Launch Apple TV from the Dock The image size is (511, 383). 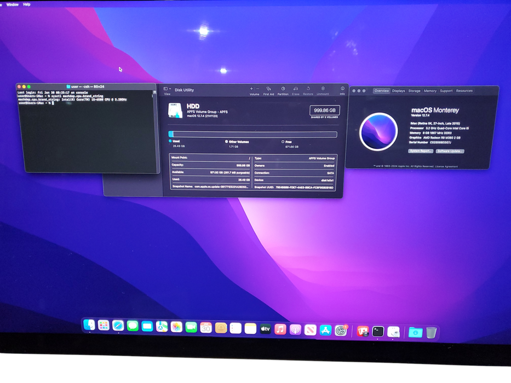265,329
